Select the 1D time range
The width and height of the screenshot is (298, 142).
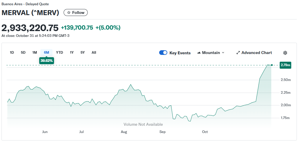pyautogui.click(x=12, y=53)
